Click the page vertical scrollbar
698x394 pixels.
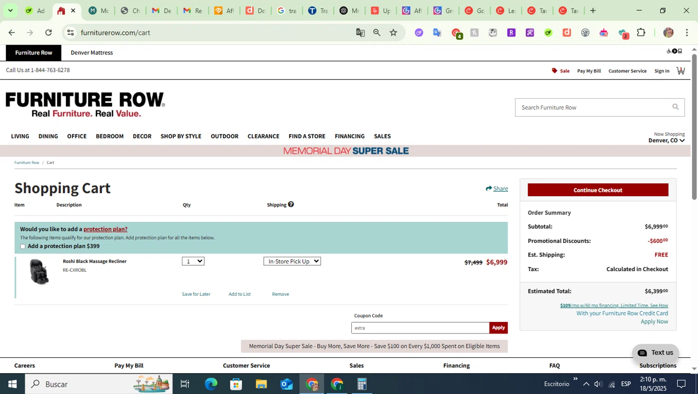click(x=694, y=127)
